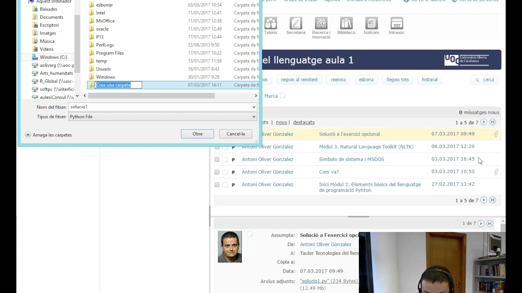Tick checkbox for Módul 3. Natural Language Toolkit message

[217, 147]
